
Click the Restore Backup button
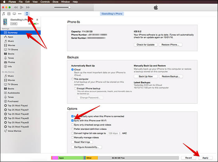[x=171, y=76]
